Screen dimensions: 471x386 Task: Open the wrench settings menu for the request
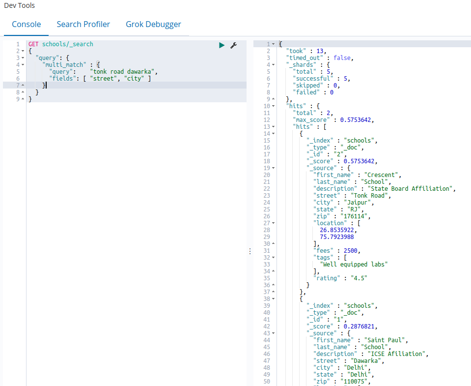(x=234, y=45)
